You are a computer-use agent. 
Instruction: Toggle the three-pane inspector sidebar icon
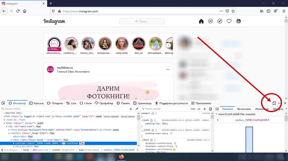217,109
